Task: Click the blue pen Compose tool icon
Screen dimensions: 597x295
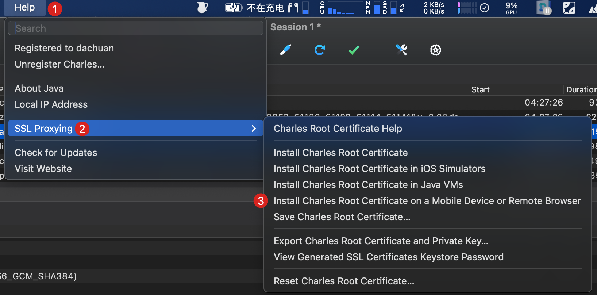Action: point(286,50)
